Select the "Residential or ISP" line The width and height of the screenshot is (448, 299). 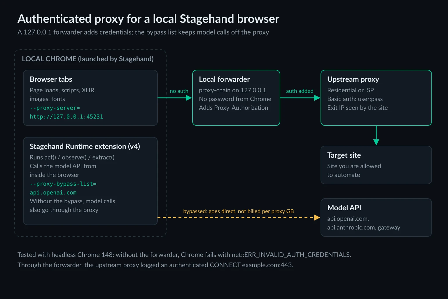[x=351, y=90]
